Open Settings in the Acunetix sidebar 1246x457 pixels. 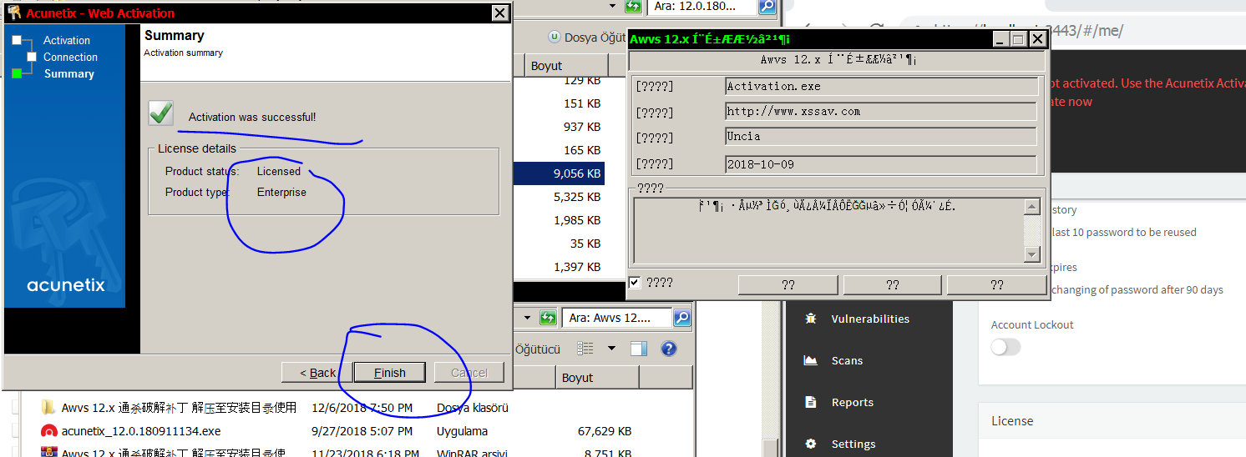click(853, 444)
